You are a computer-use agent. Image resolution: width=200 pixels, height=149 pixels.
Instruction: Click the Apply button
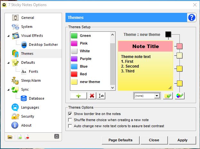coord(182,140)
